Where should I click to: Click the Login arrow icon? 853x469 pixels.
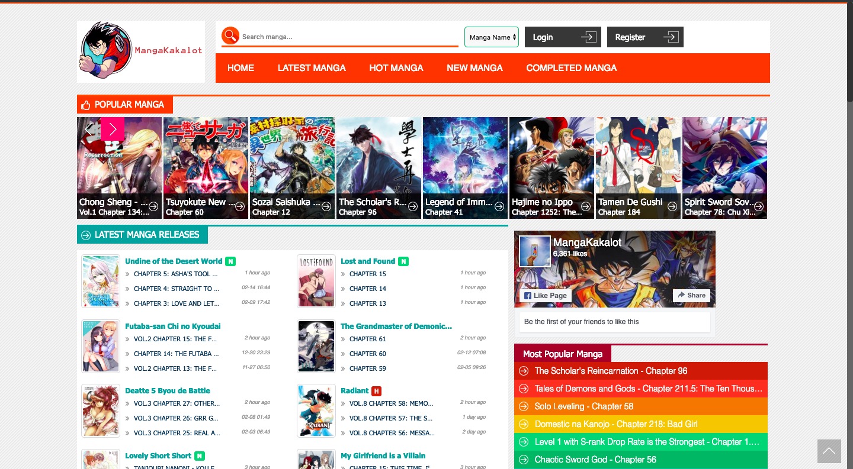tap(588, 37)
